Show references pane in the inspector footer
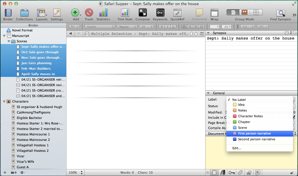Screen dimensions: 298x176 (x=223, y=173)
